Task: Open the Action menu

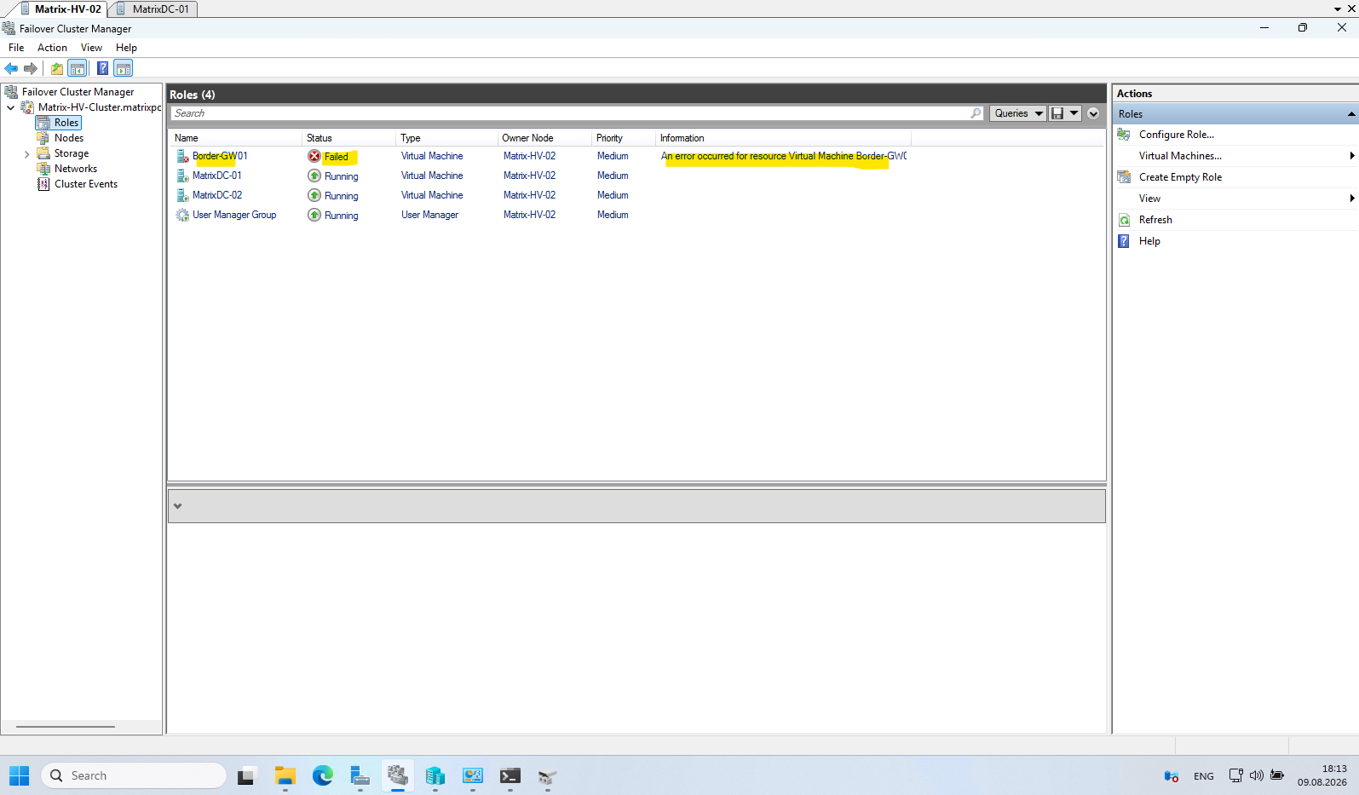Action: 52,48
